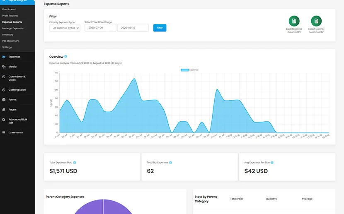Click the Coming Soon sidebar icon
This screenshot has height=214, width=344.
pos(4,90)
